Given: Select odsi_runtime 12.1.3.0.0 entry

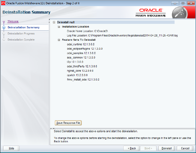Looking at the screenshot, I should (x=81, y=44).
